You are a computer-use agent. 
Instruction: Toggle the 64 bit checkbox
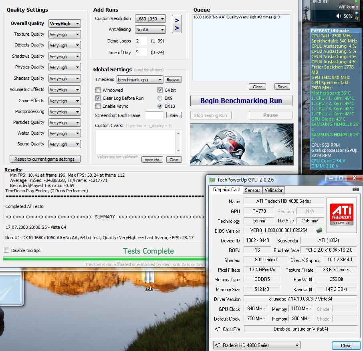click(160, 90)
